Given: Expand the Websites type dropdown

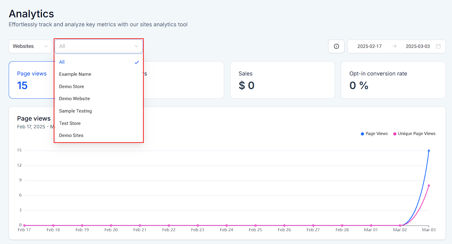Looking at the screenshot, I should pyautogui.click(x=30, y=46).
